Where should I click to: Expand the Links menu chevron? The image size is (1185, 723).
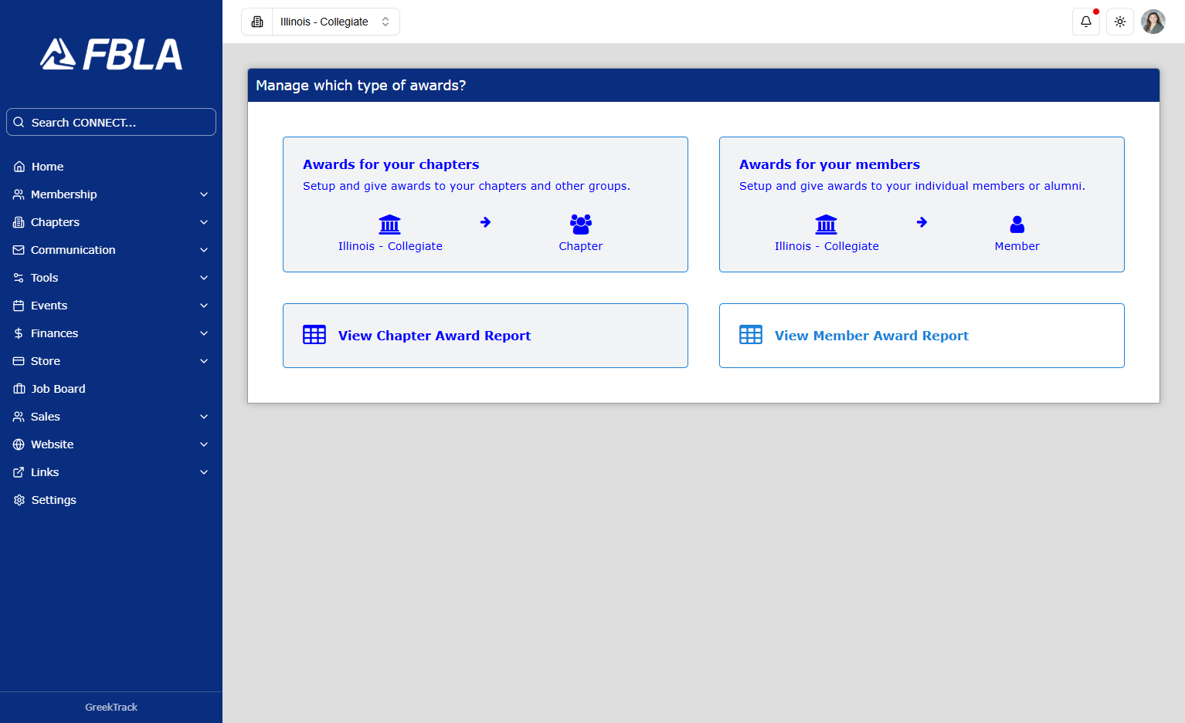point(204,472)
